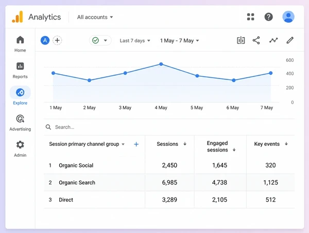Click the blue A segment badge

pos(45,40)
